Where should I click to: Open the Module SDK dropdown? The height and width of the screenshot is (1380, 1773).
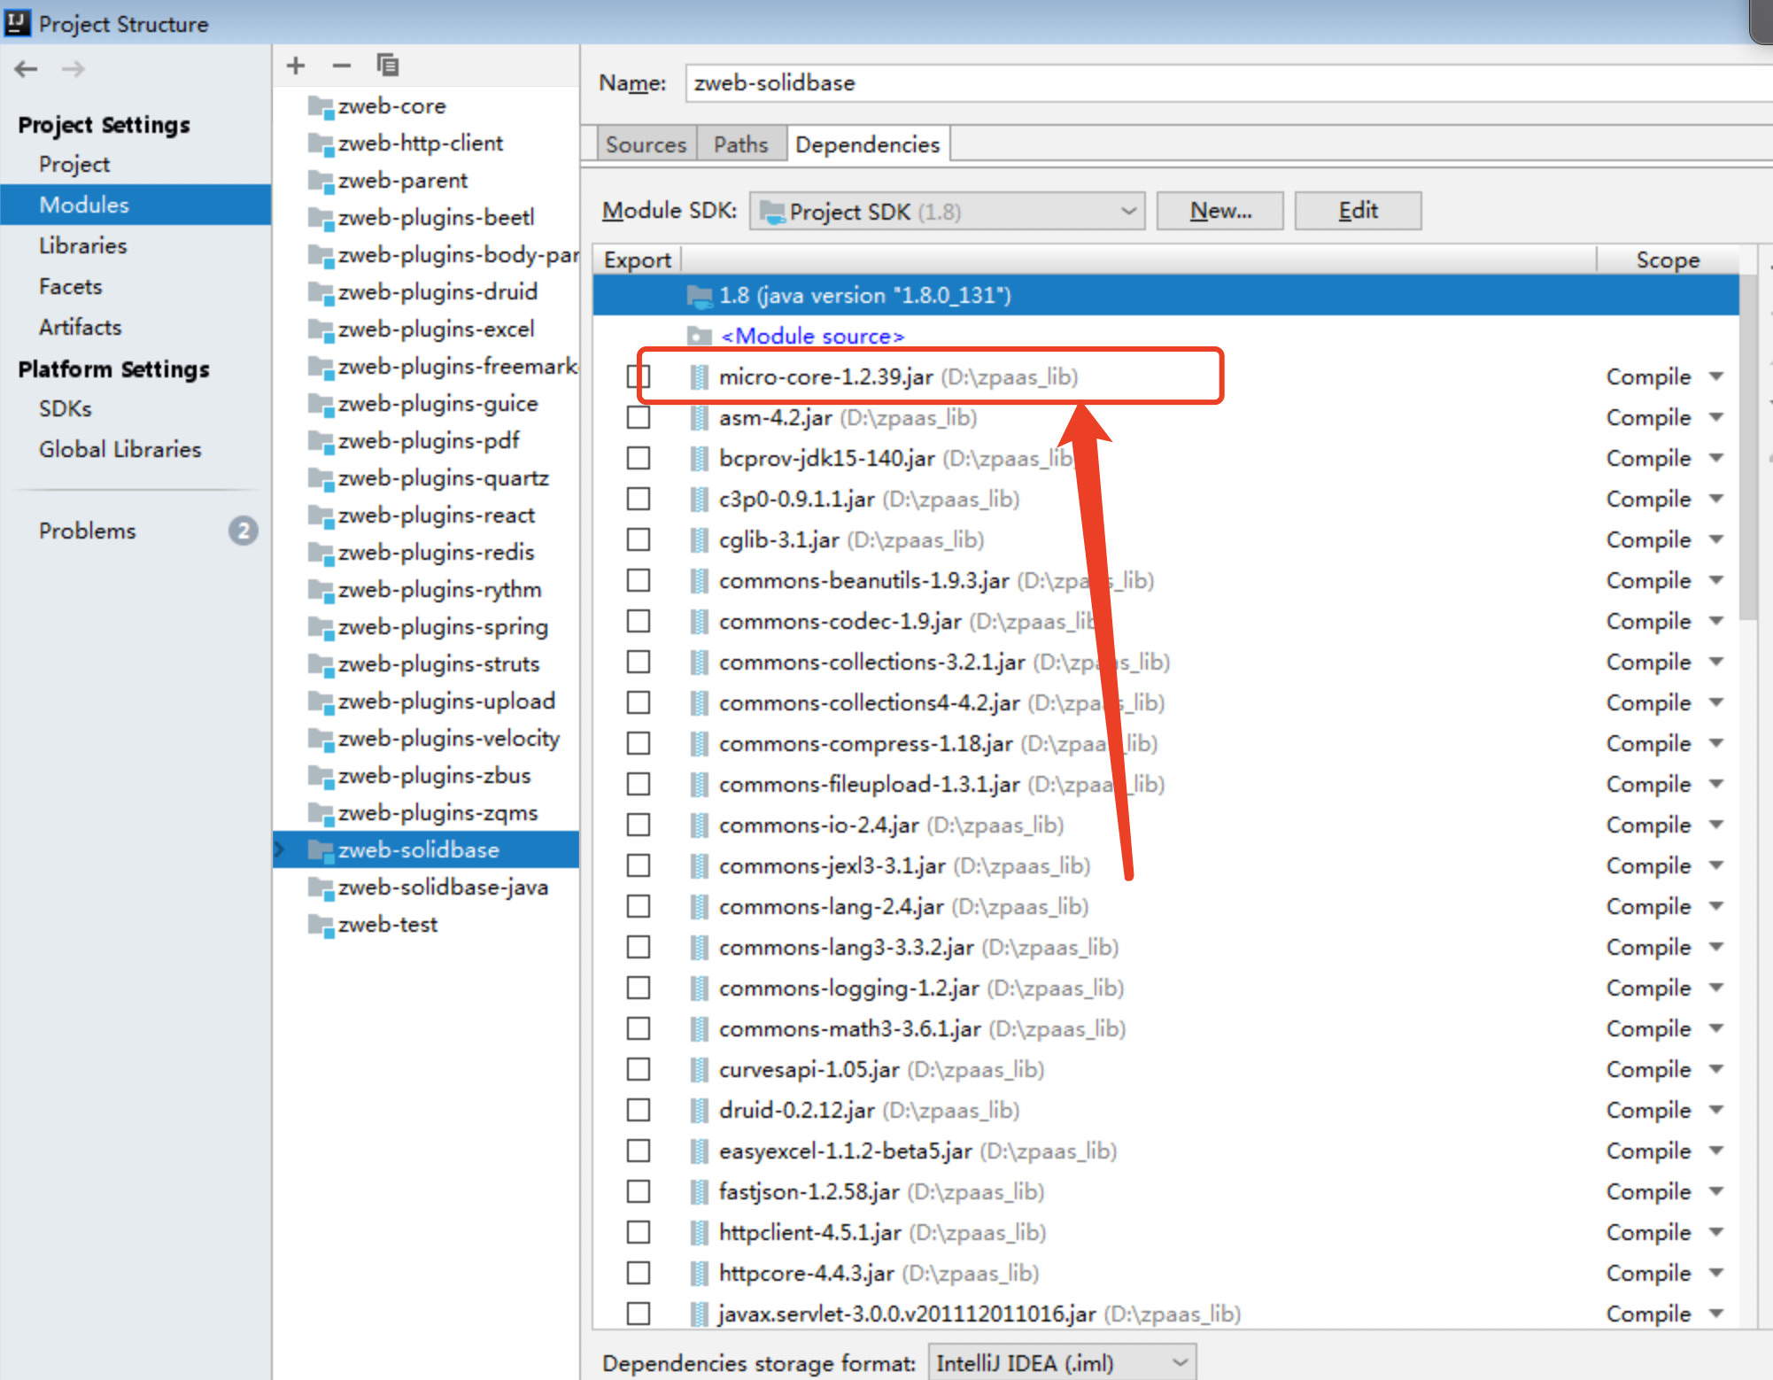coord(948,212)
